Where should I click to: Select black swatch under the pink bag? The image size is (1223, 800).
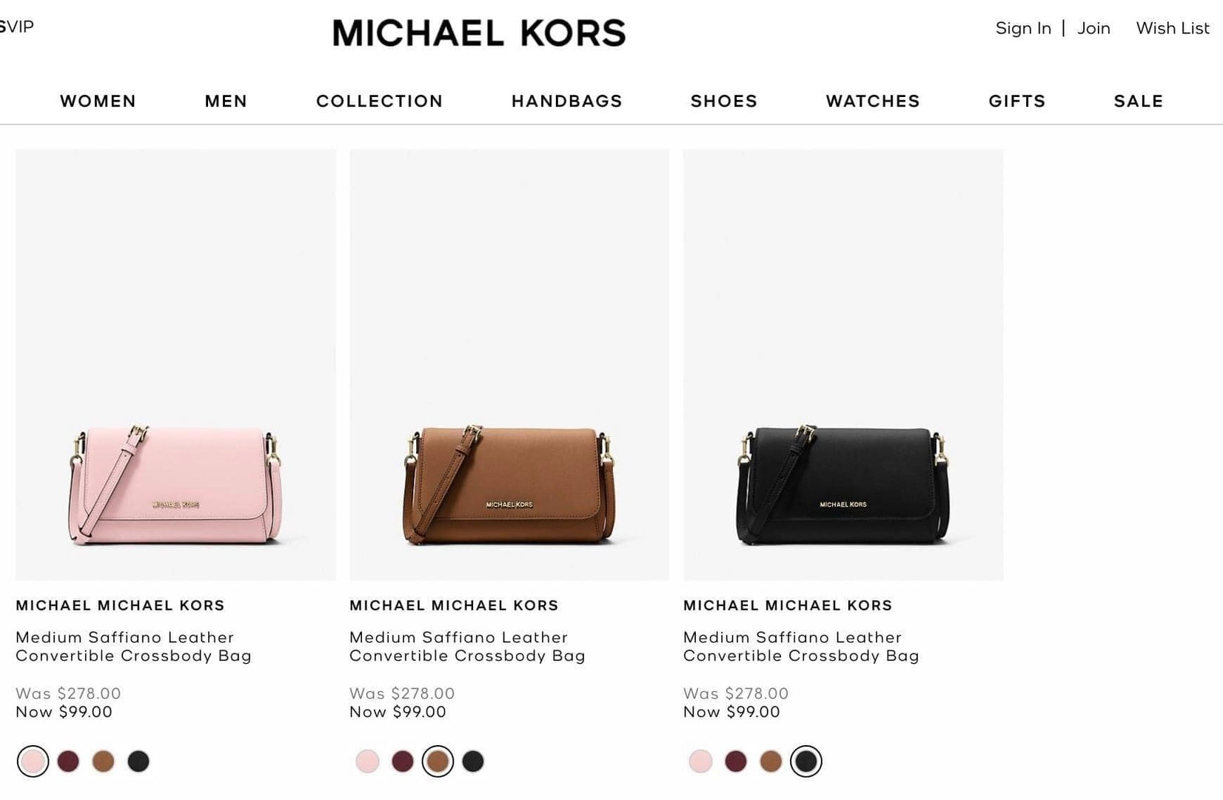point(138,761)
